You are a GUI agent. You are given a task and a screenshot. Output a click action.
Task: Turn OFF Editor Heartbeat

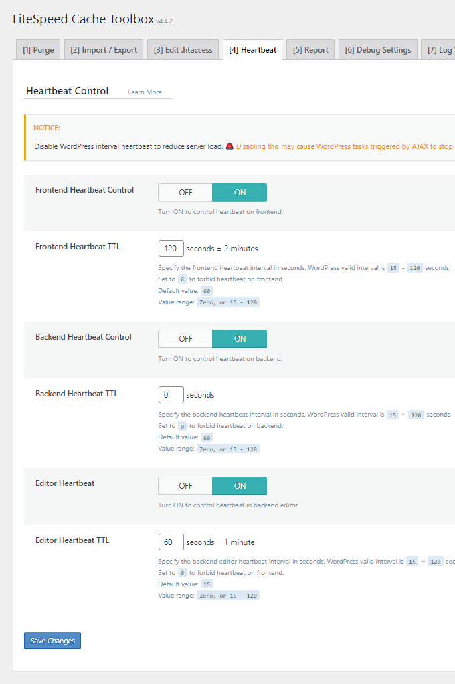coord(185,486)
